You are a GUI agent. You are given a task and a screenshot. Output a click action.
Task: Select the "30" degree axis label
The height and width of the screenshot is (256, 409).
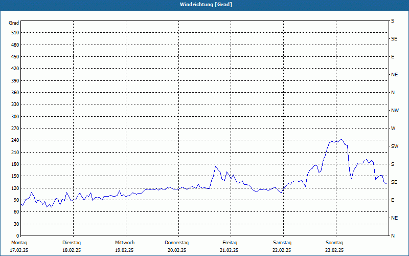[16, 224]
